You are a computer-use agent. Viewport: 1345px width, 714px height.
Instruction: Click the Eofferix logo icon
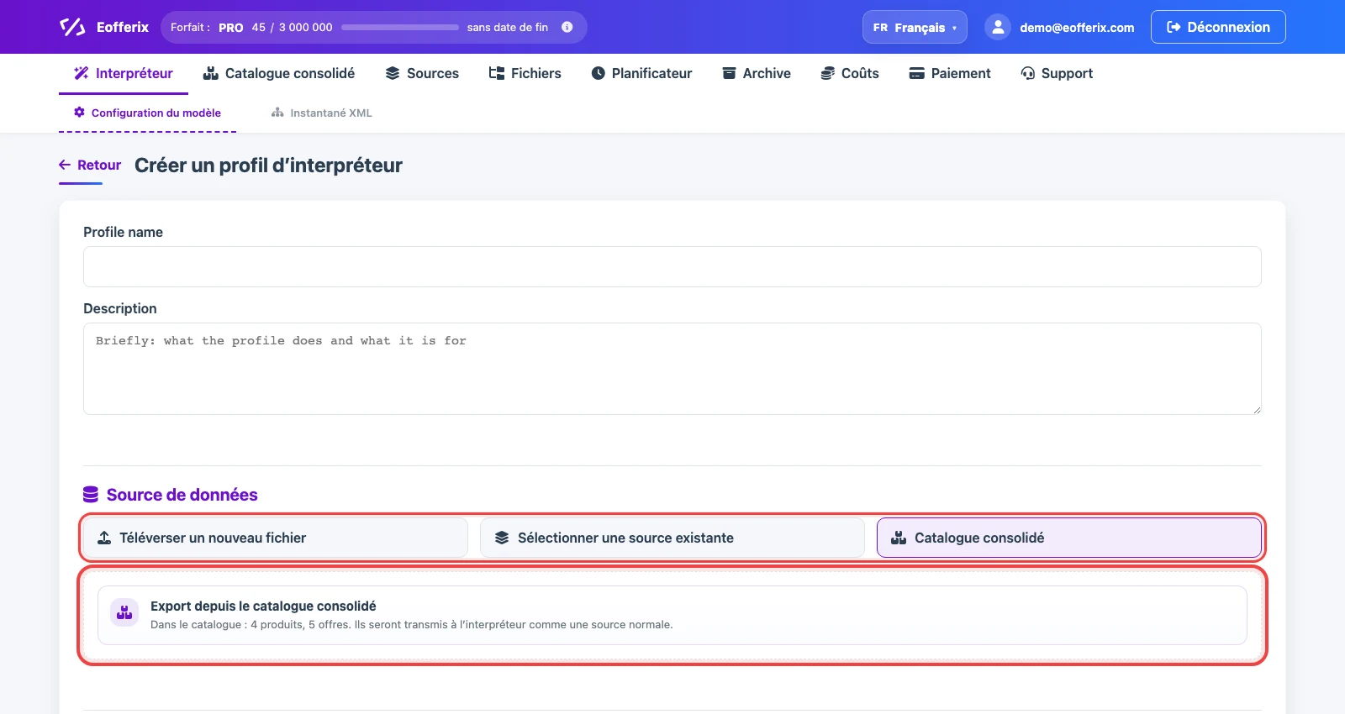pyautogui.click(x=72, y=27)
